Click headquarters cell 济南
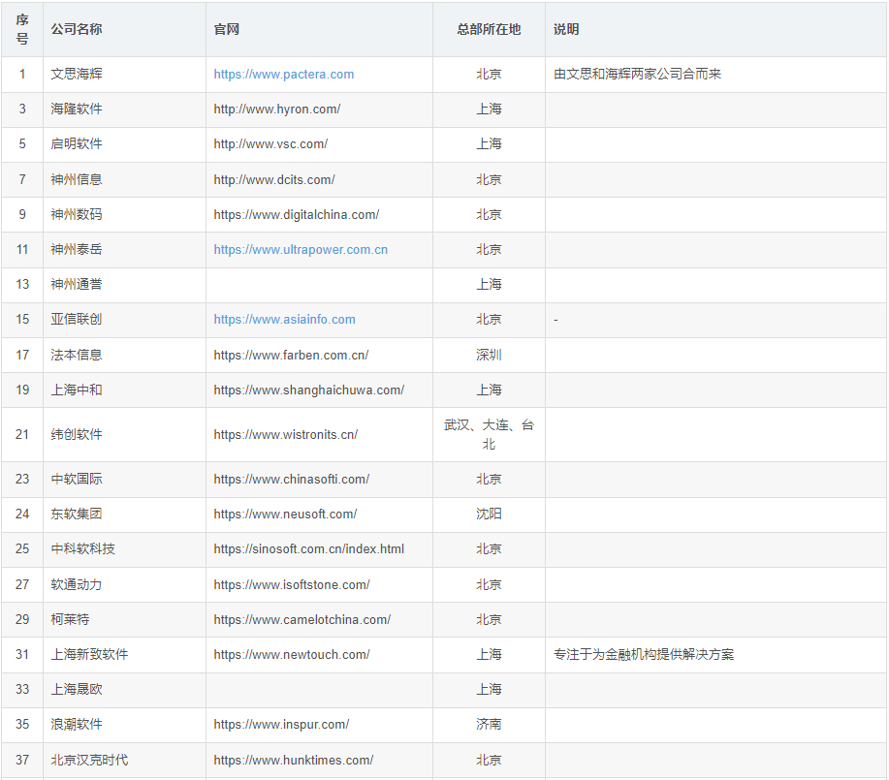This screenshot has height=780, width=889. pyautogui.click(x=489, y=725)
